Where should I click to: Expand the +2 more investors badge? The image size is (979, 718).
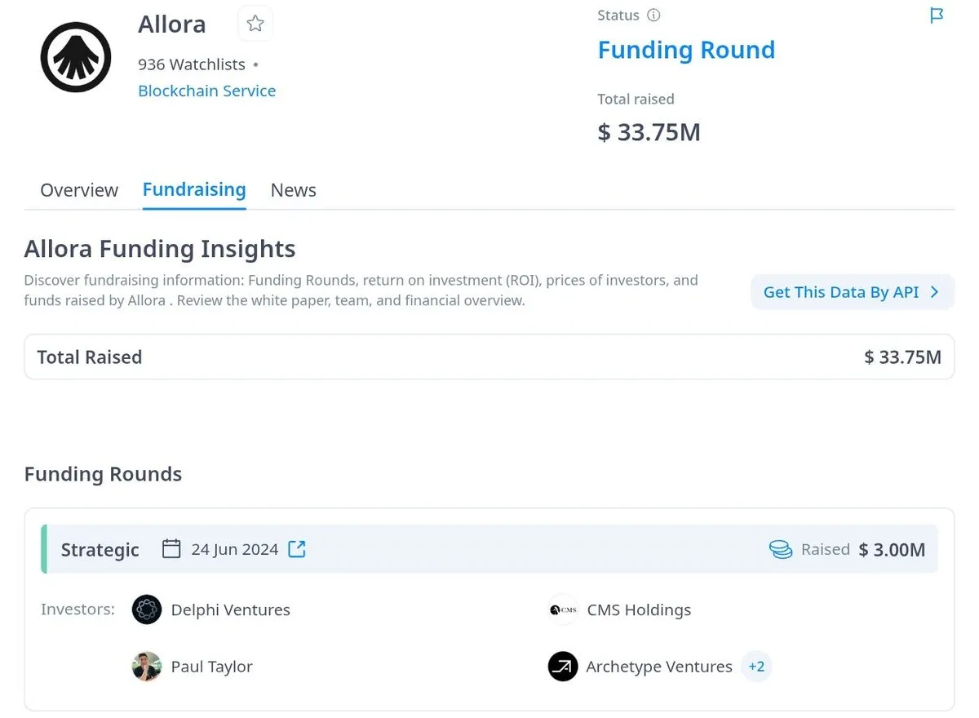[x=756, y=667]
